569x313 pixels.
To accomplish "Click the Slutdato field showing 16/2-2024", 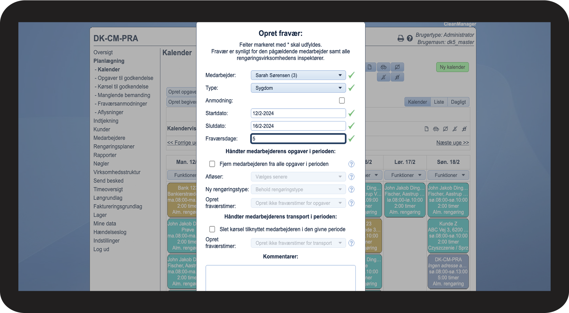I will pyautogui.click(x=298, y=126).
